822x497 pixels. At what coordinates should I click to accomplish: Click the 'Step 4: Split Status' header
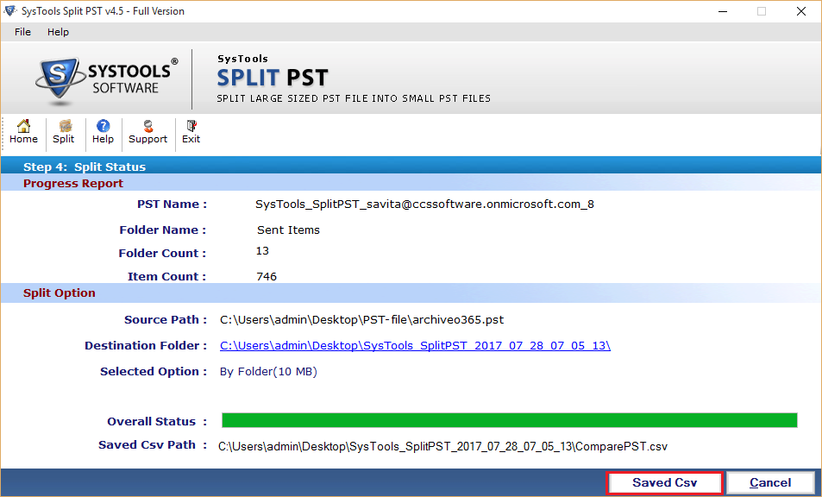[x=85, y=167]
